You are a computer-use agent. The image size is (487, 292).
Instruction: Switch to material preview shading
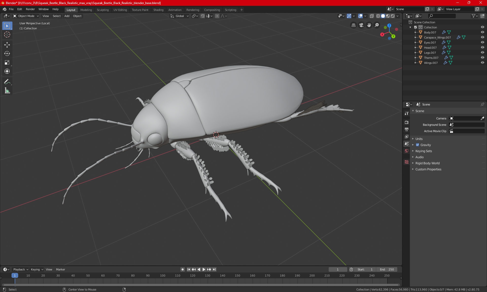tap(388, 16)
